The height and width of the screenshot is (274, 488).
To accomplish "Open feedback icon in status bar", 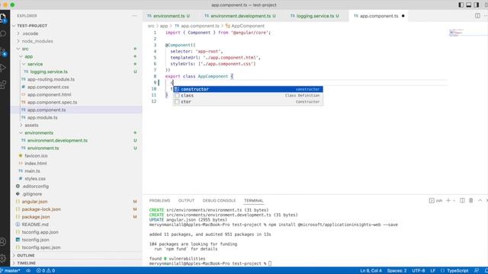I will click(x=477, y=271).
